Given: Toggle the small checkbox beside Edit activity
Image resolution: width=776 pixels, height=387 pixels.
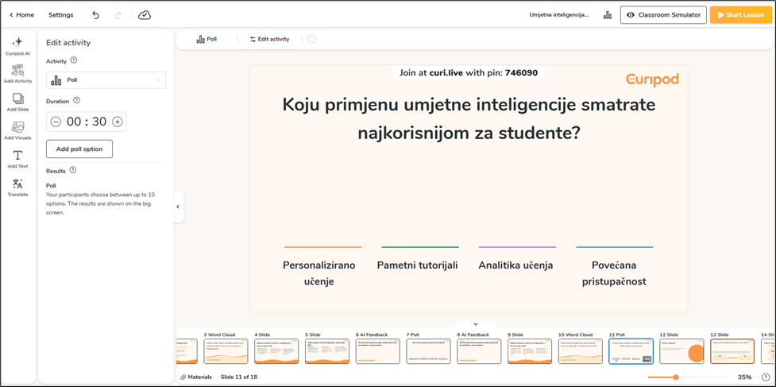Looking at the screenshot, I should tap(312, 39).
